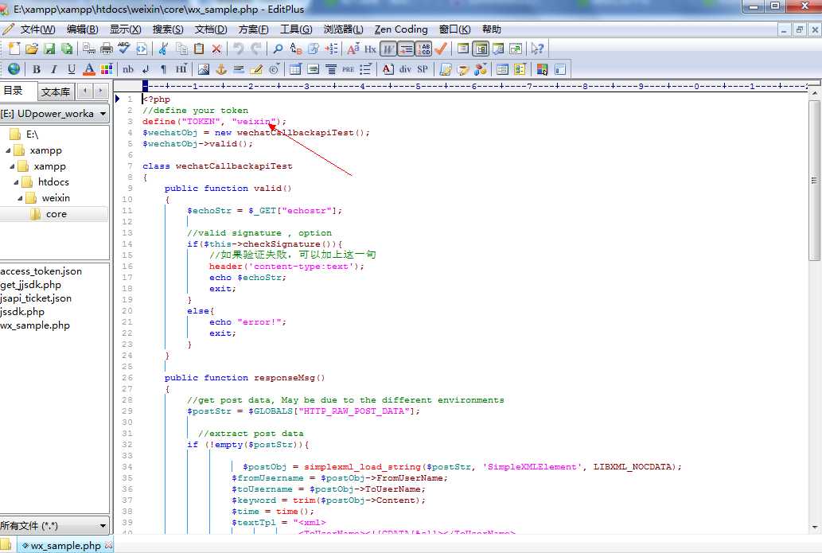Image resolution: width=822 pixels, height=553 pixels.
Task: Select the E:\ root folder
Action: [32, 134]
